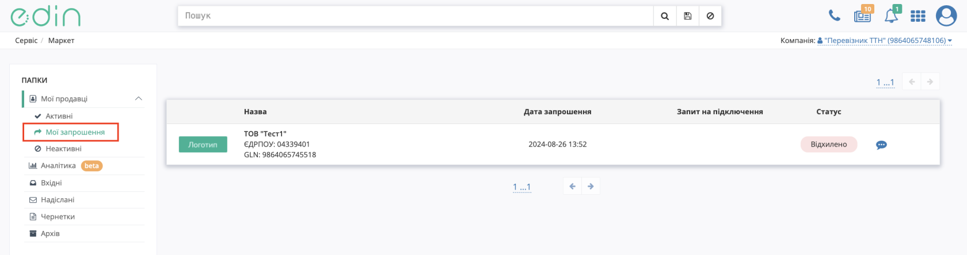Viewport: 967px width, 255px height.
Task: Open the phone contact icon
Action: coord(834,16)
